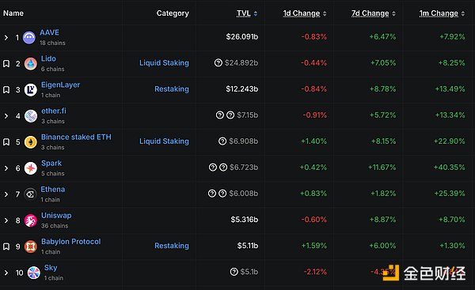Click the question mark icon beside Lido TVL
475x290 pixels.
coord(218,63)
